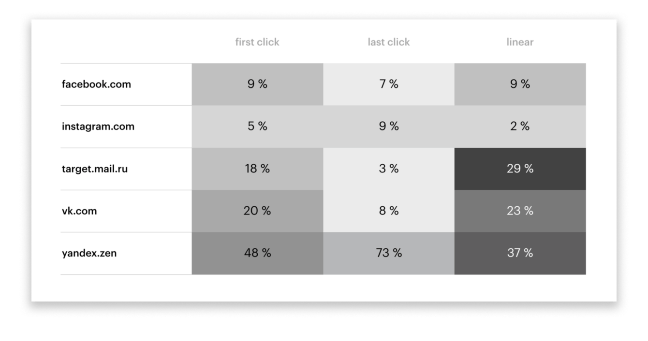Select the facebook.com row label

(x=96, y=84)
